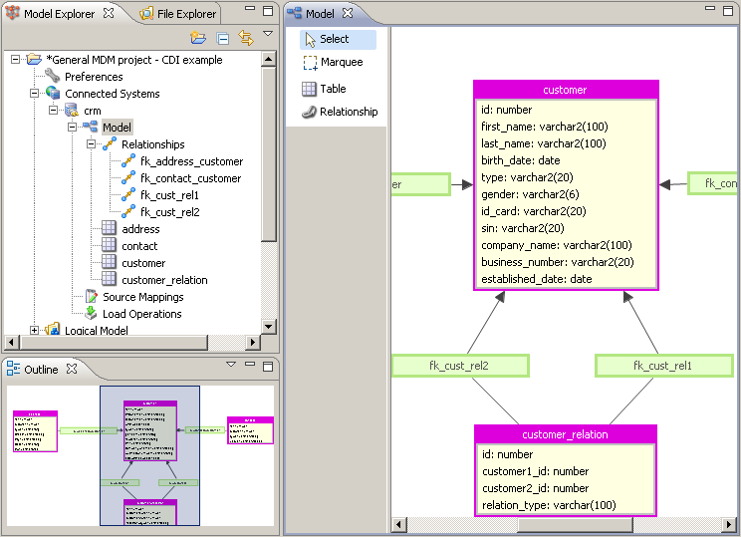Click the Model diagram icon in tree
The height and width of the screenshot is (537, 741).
point(90,127)
